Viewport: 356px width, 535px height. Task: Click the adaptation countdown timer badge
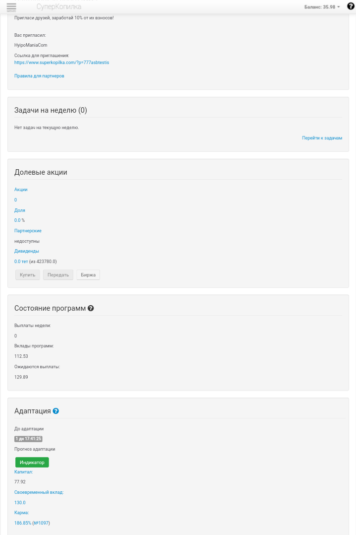[x=28, y=439]
